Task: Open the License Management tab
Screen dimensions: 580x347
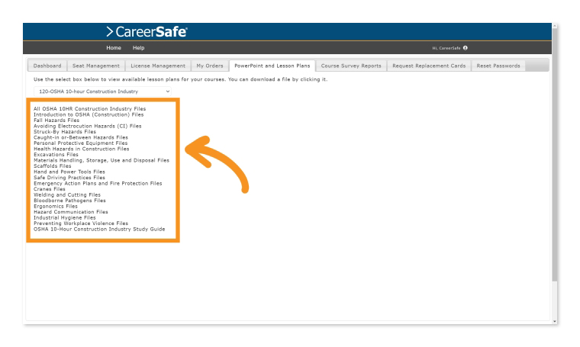Action: (x=158, y=66)
